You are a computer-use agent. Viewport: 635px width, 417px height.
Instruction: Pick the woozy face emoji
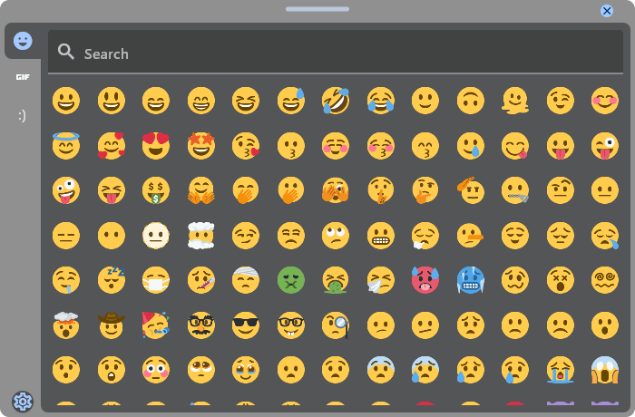(x=515, y=280)
